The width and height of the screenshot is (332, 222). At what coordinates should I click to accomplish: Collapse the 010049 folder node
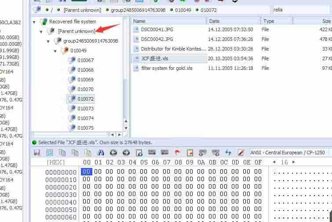tap(55, 51)
